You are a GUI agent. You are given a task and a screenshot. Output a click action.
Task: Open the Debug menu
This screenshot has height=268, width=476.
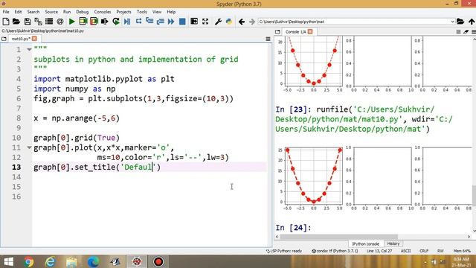coord(83,12)
